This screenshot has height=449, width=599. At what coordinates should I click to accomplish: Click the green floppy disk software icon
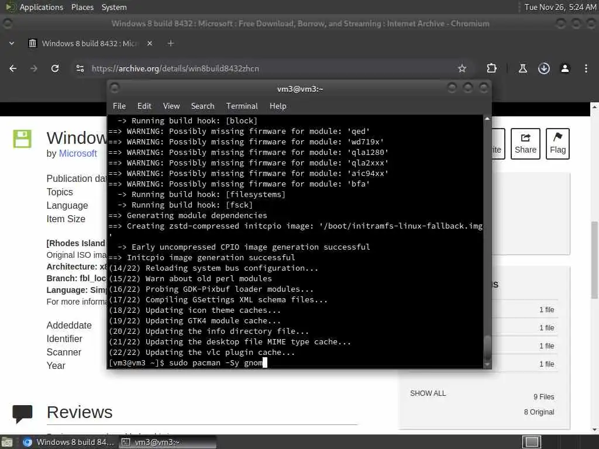pyautogui.click(x=22, y=139)
